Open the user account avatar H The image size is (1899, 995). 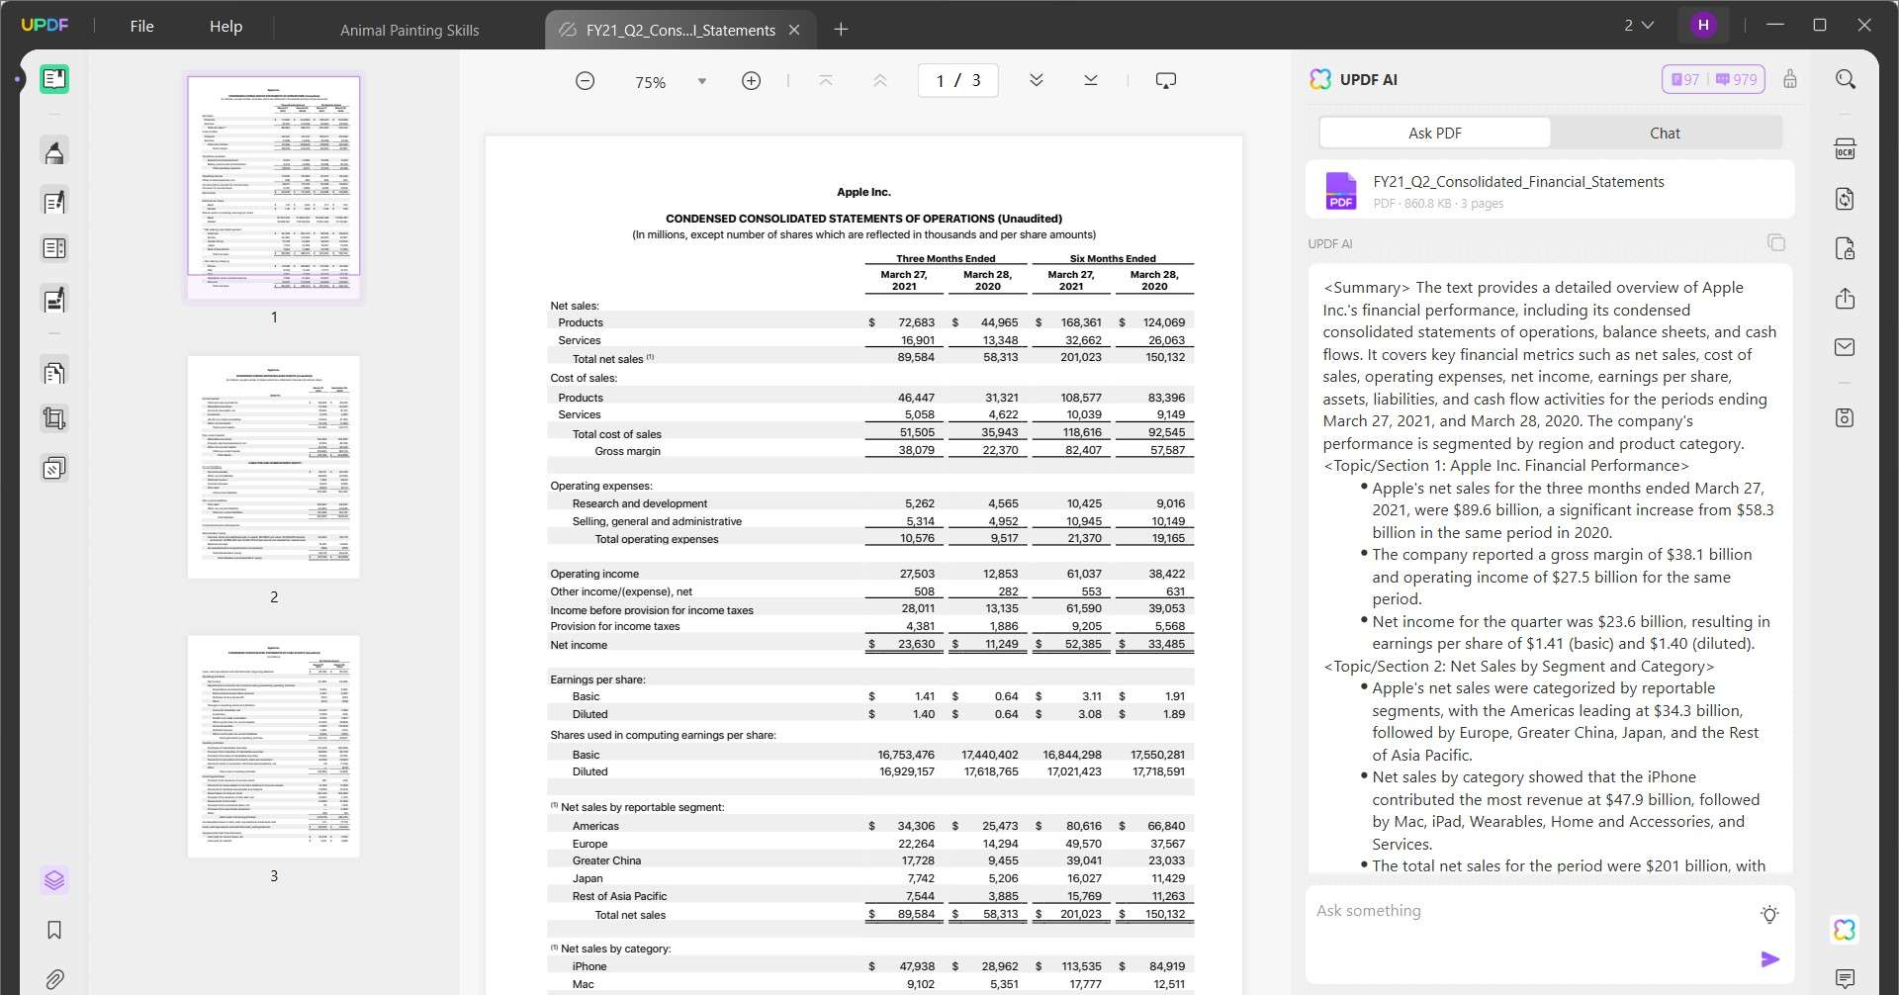[1703, 26]
